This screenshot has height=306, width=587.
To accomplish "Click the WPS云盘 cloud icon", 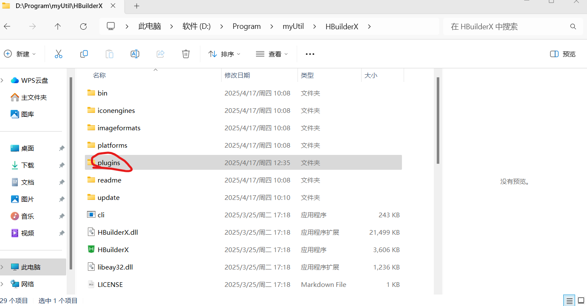I will point(15,80).
